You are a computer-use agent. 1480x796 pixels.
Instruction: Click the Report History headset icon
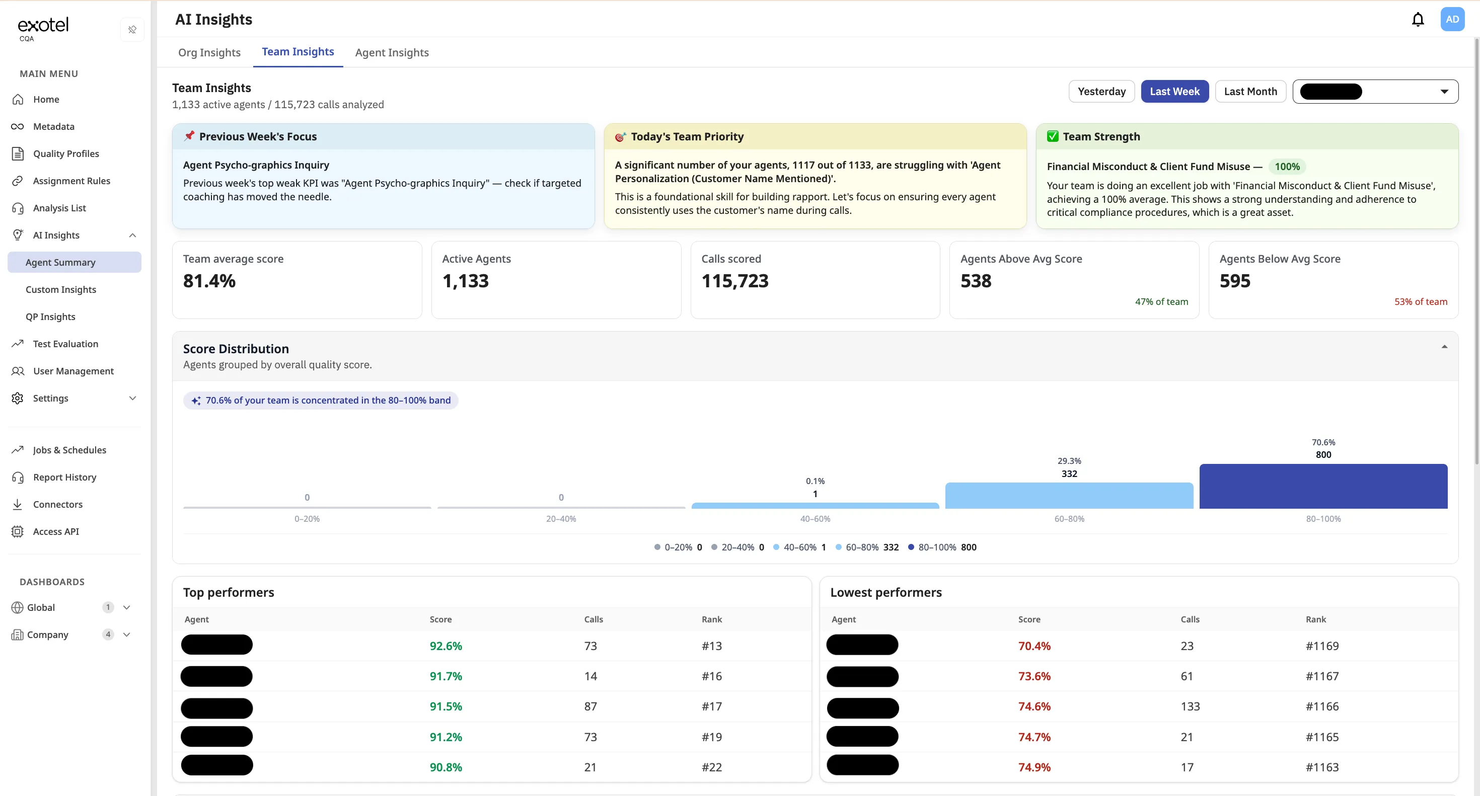point(18,477)
